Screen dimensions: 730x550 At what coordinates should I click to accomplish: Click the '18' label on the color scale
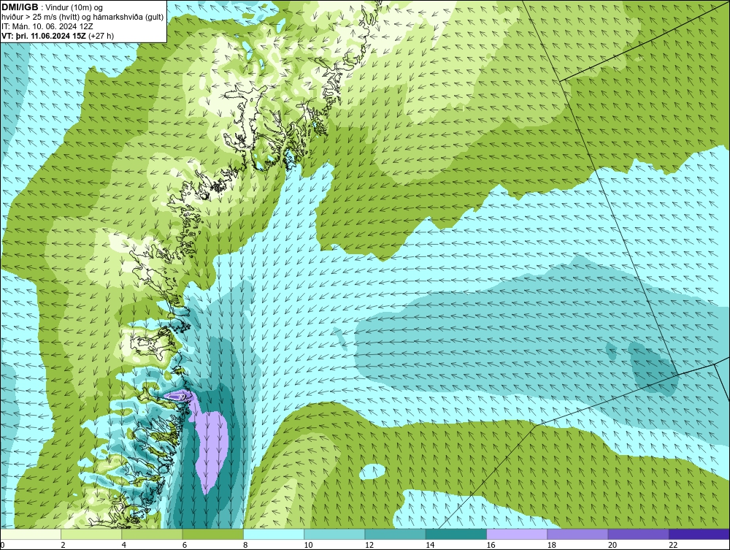pos(552,545)
